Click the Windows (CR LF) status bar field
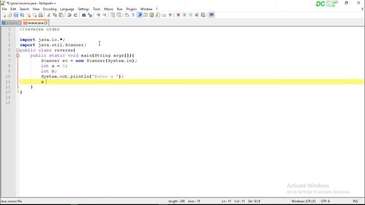Viewport: 365px width, 205px height. [x=303, y=201]
